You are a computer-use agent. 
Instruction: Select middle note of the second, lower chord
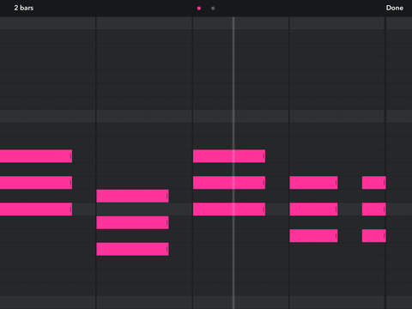[132, 222]
